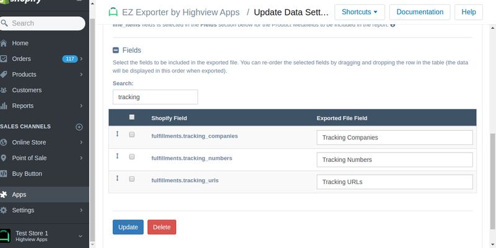Click the search magnifier icon
Viewport: 496px width, 248px height.
coord(4,23)
